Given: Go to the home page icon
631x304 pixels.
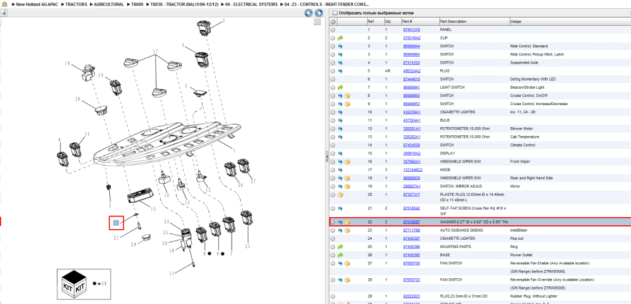Looking at the screenshot, I should coord(4,4).
